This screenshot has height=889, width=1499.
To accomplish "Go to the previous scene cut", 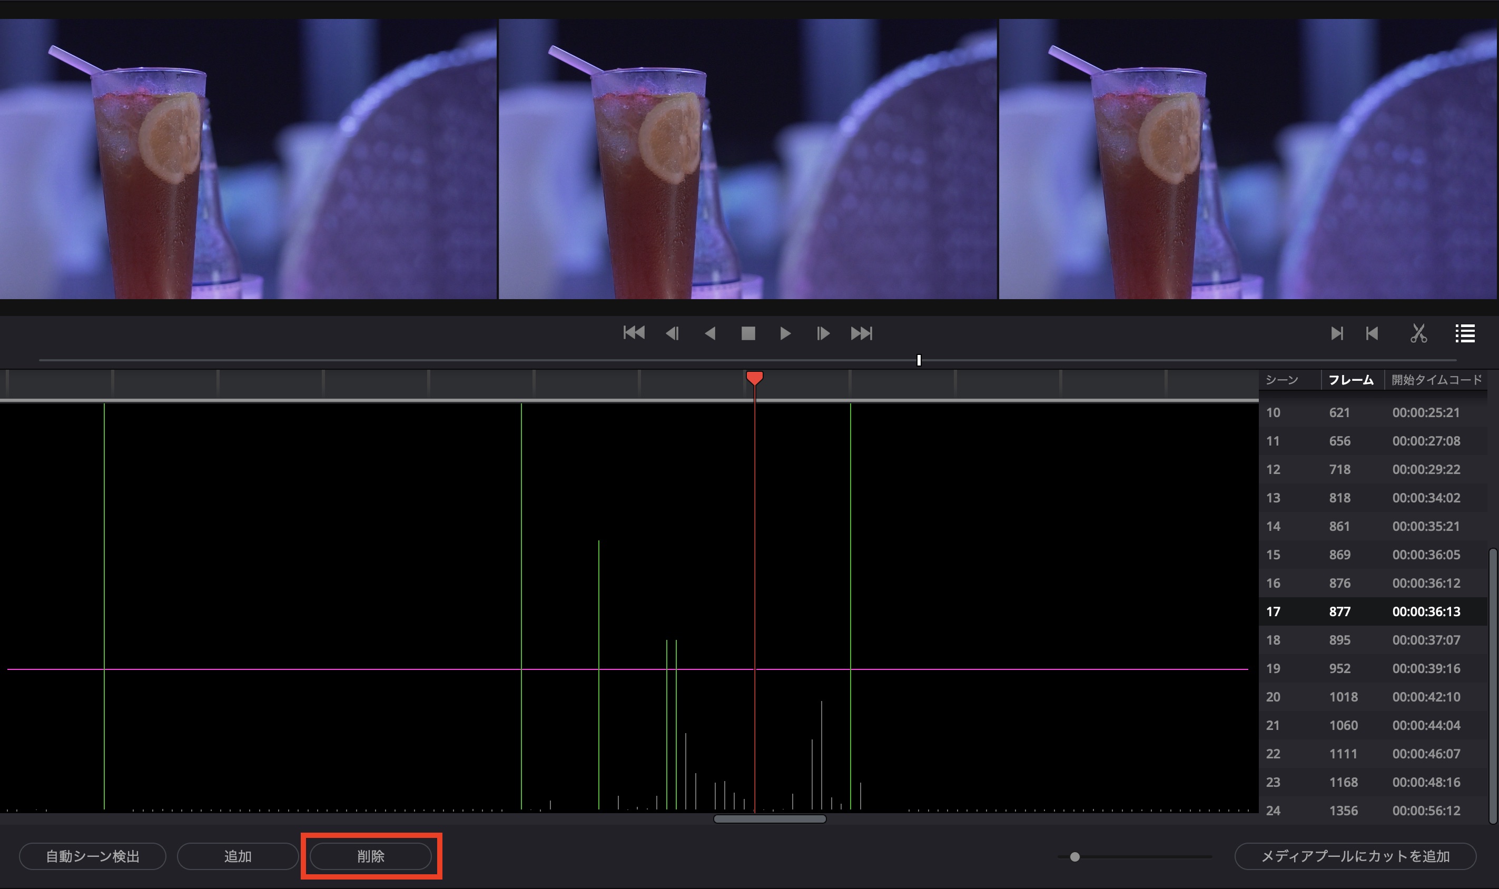I will 1372,333.
